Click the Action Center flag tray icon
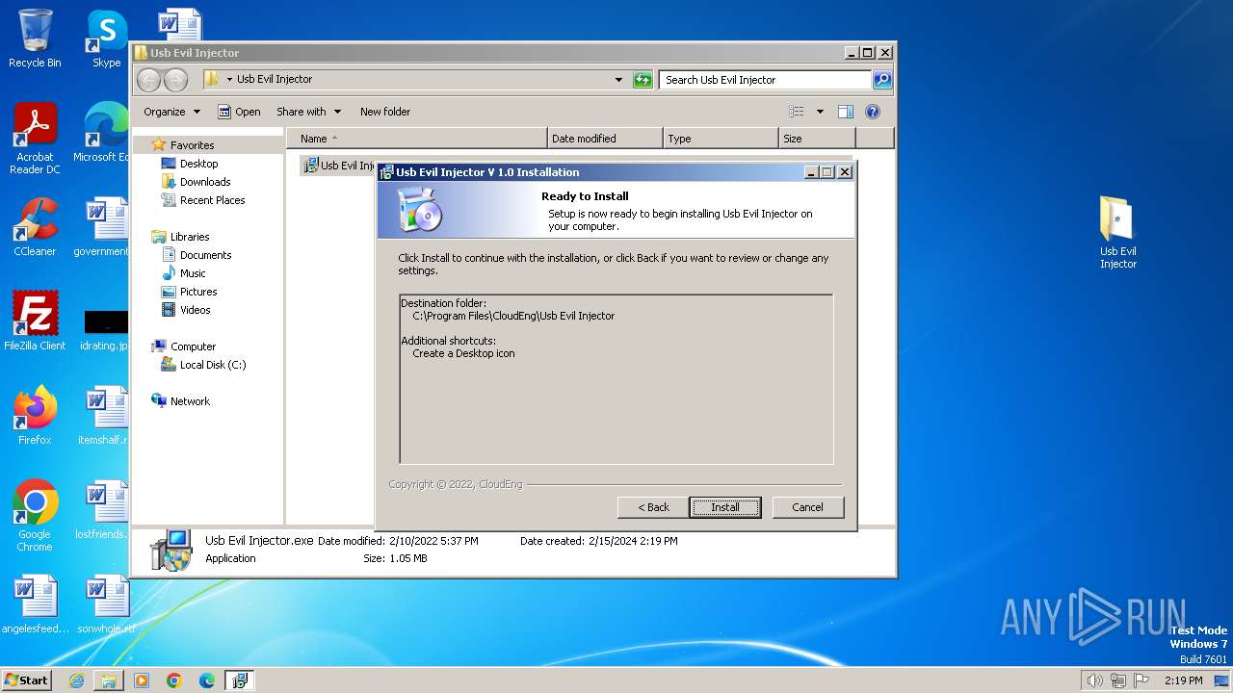 [1141, 680]
